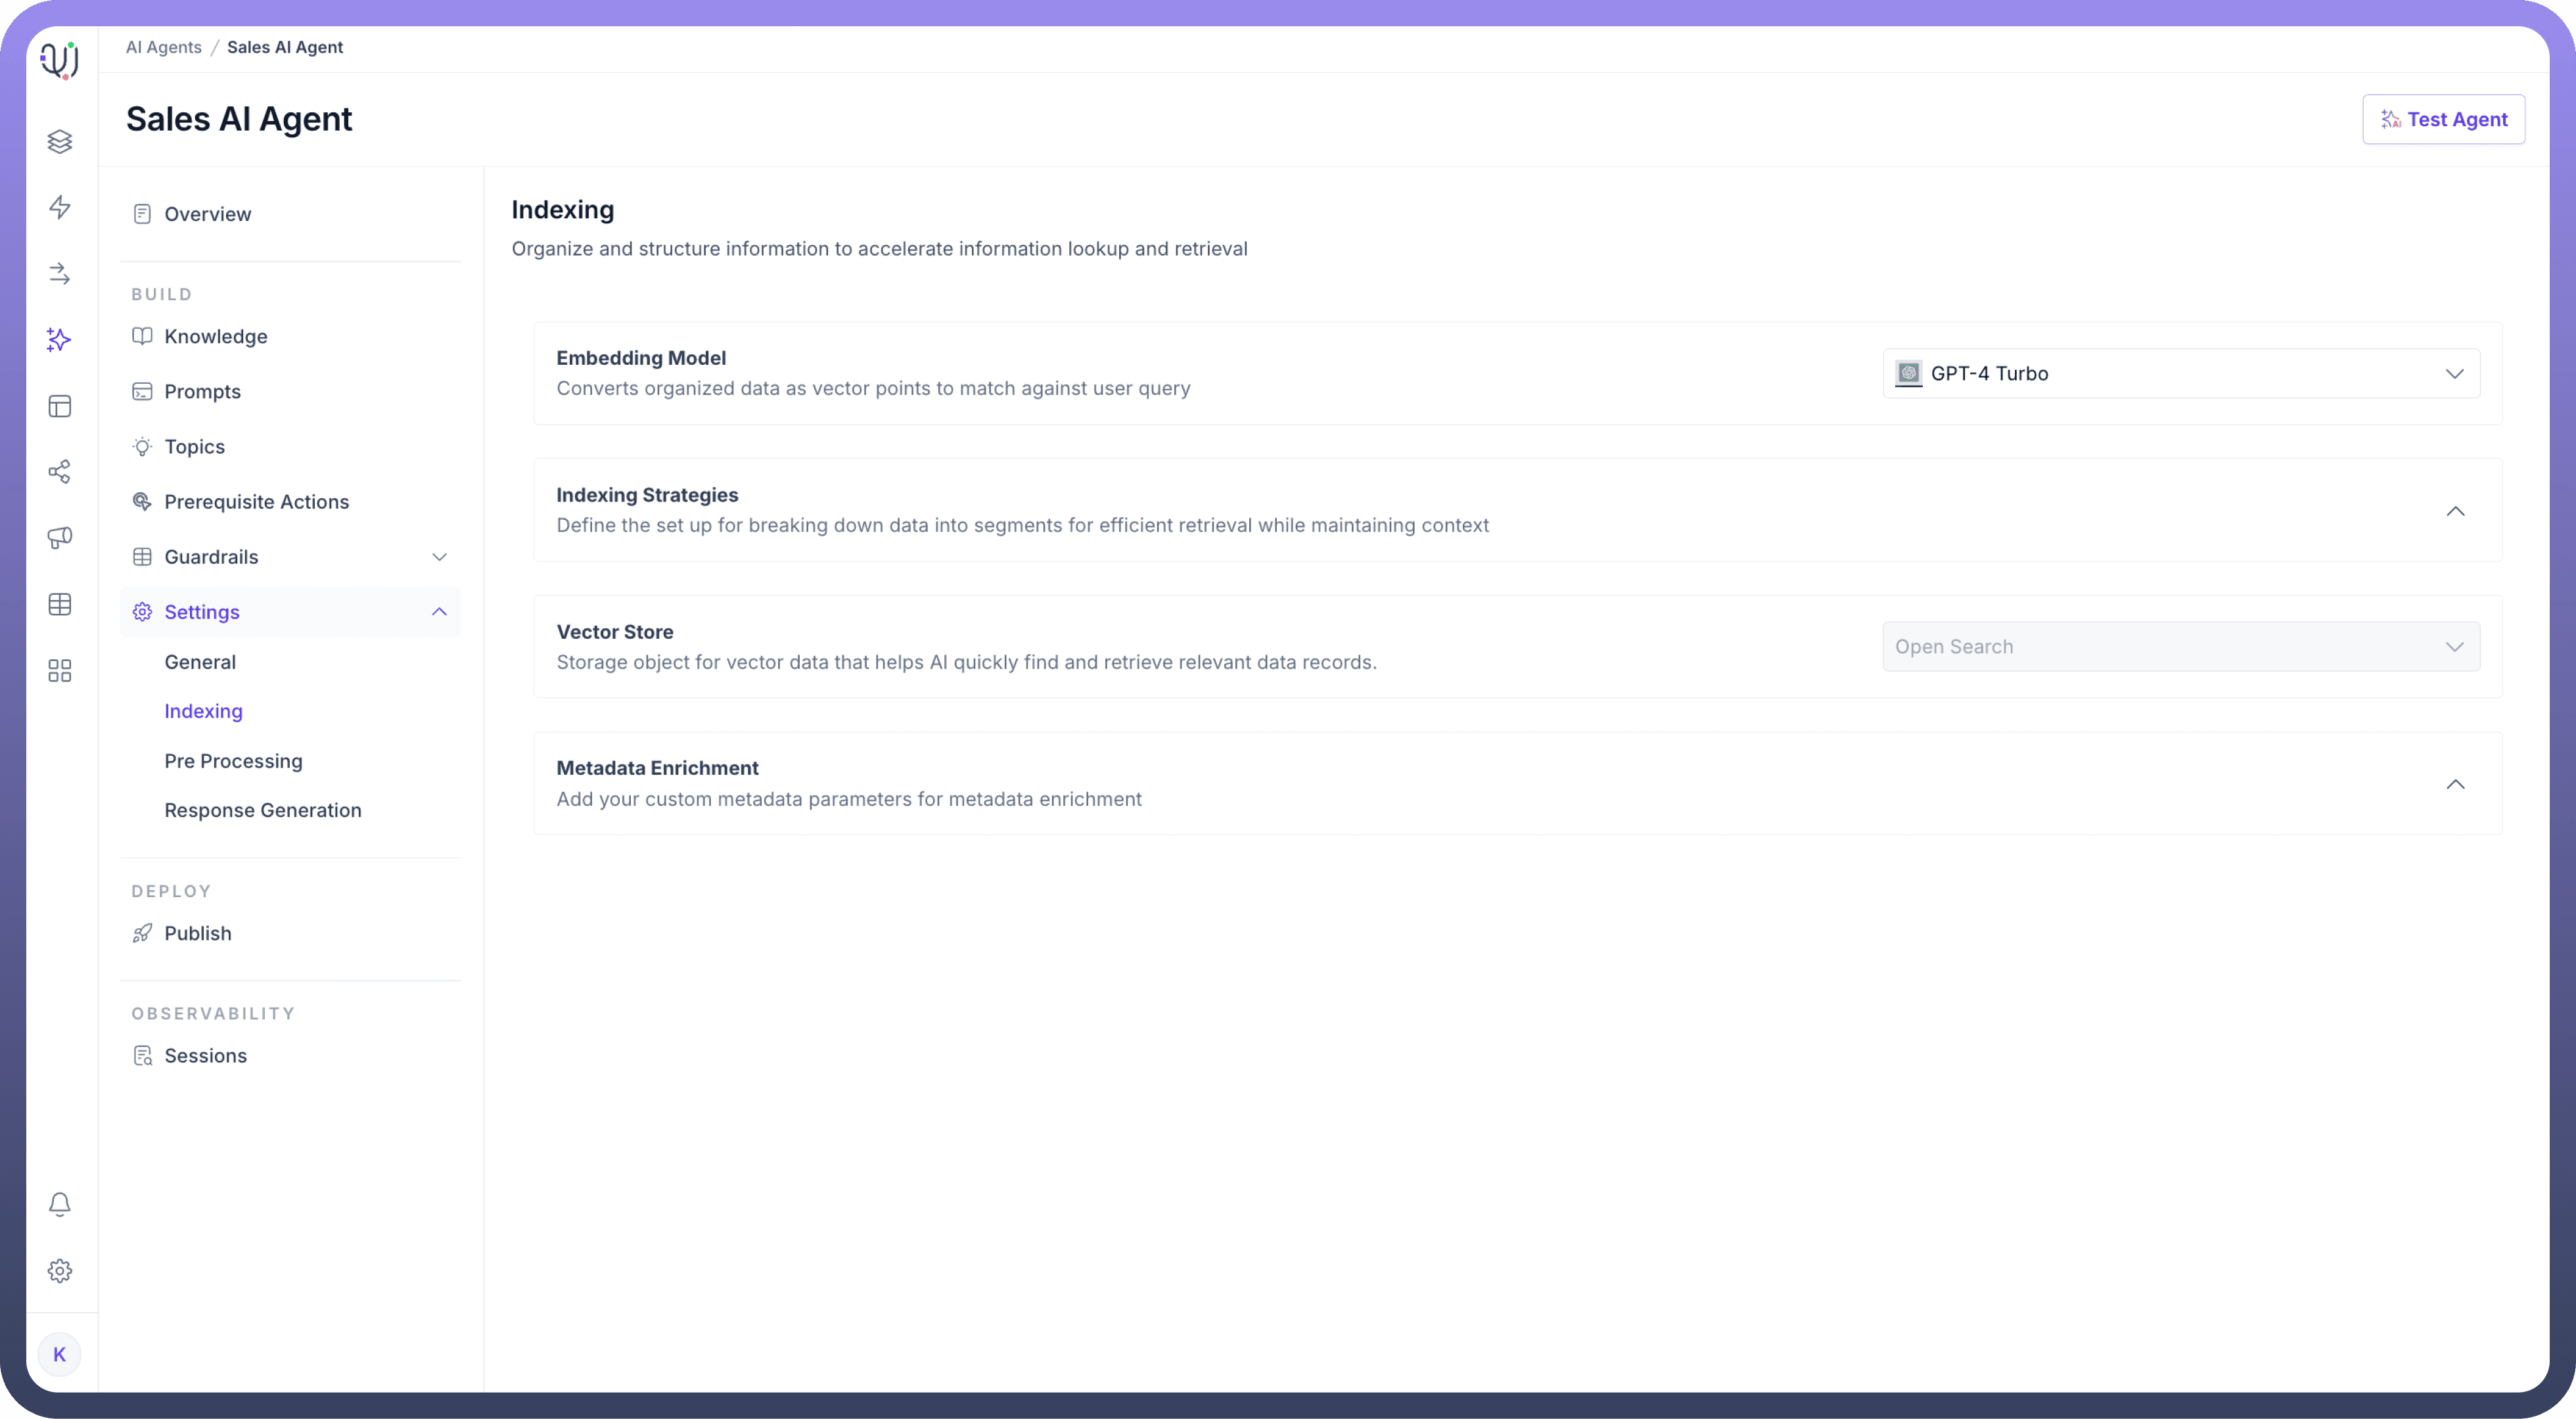Collapse the Indexing Strategies section chevron
The width and height of the screenshot is (2576, 1419).
tap(2455, 511)
